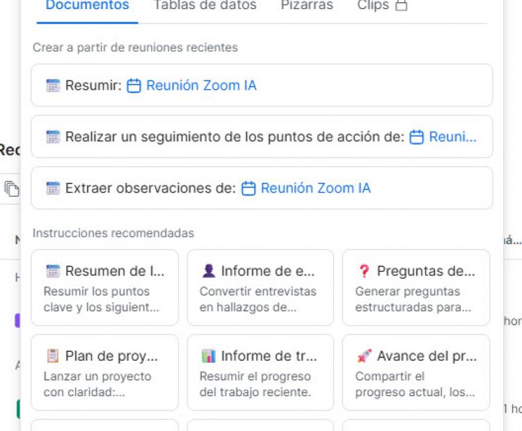The height and width of the screenshot is (431, 522).
Task: Open the Avance del pr... template card
Action: pyautogui.click(x=416, y=372)
